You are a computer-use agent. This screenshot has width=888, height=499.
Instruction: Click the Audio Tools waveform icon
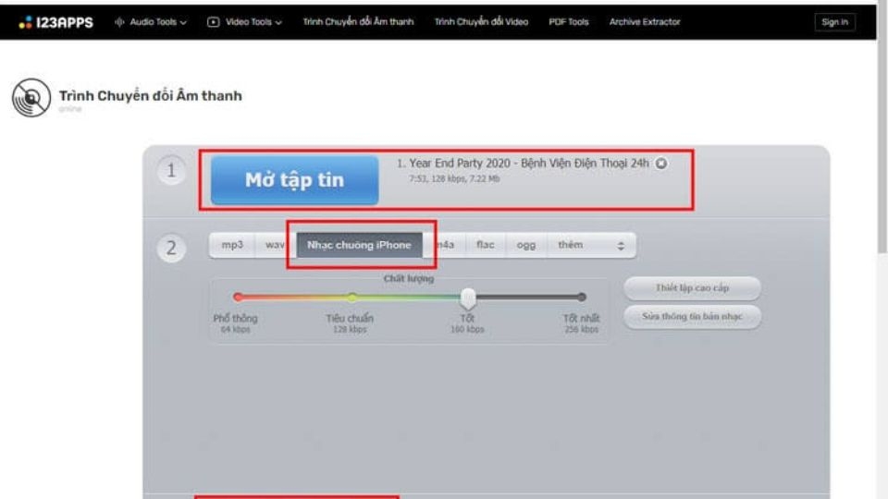pyautogui.click(x=119, y=22)
